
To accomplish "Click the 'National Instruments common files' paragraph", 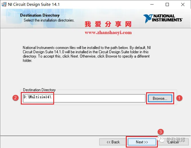I will (87, 54).
